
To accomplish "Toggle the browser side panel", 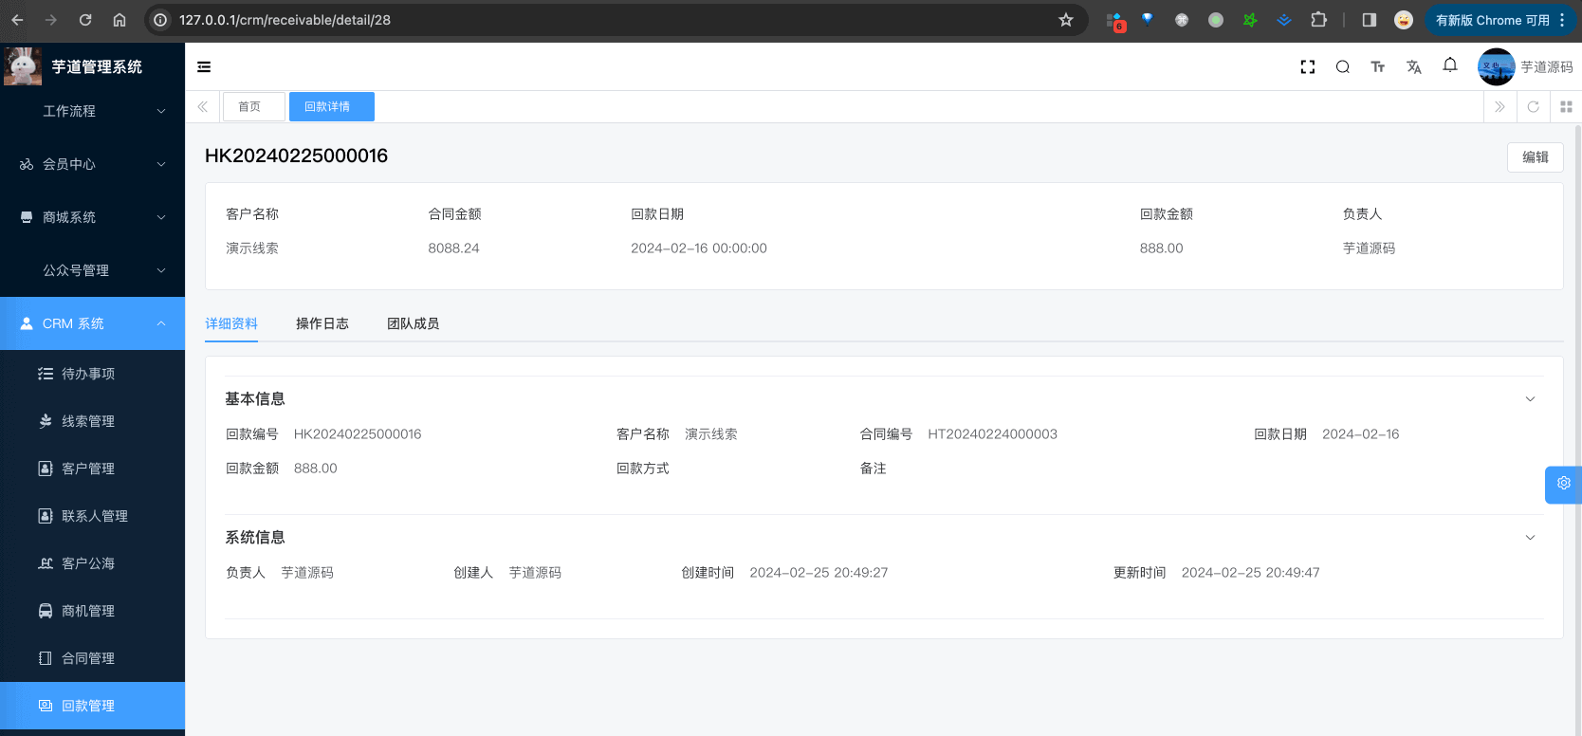I will (x=1370, y=20).
